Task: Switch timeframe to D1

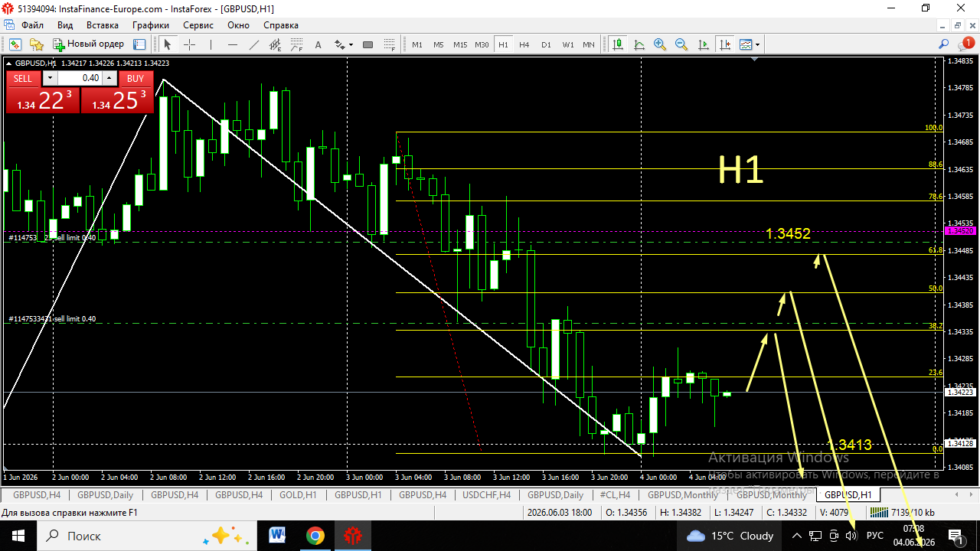Action: coord(546,44)
